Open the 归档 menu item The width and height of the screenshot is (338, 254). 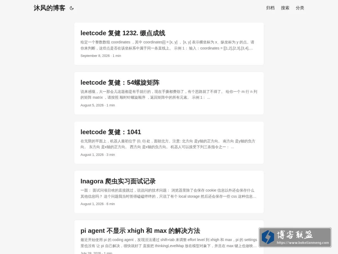(x=270, y=8)
